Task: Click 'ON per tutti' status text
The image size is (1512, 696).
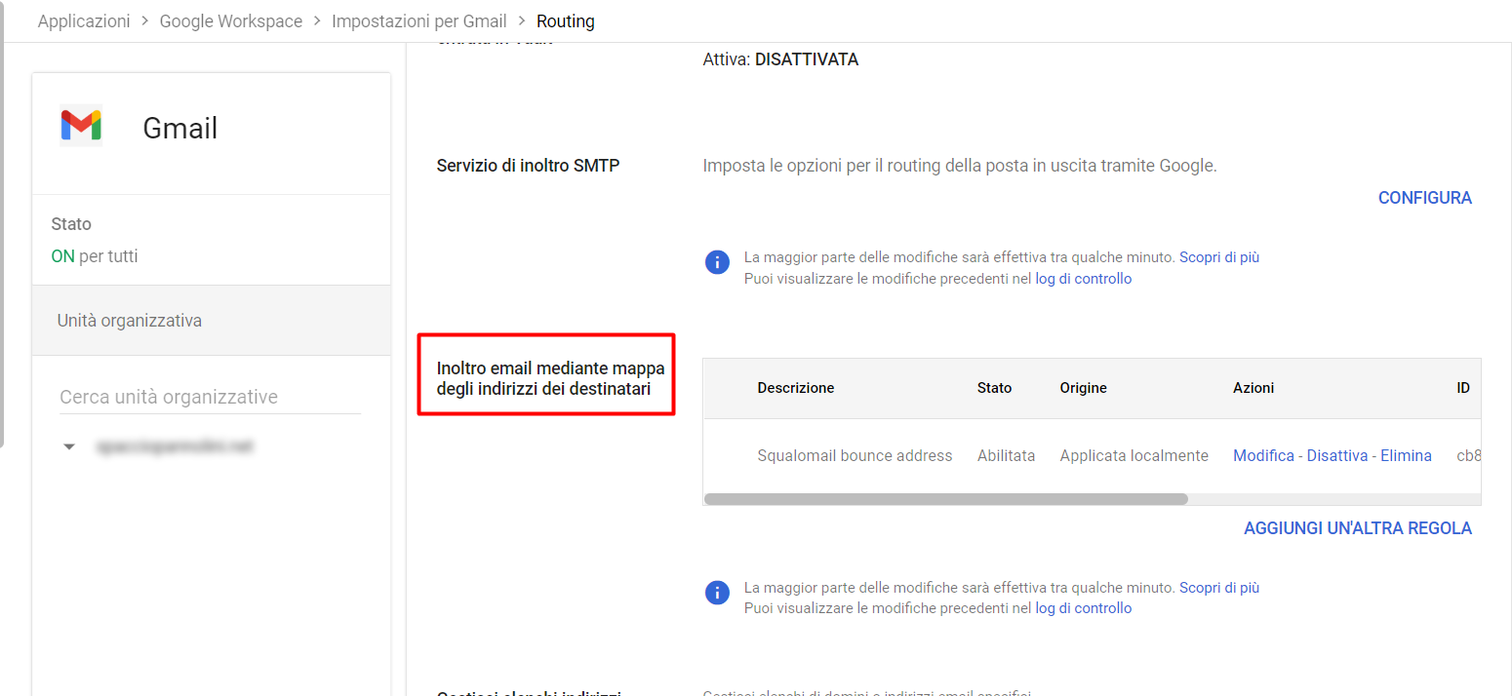Action: (95, 256)
